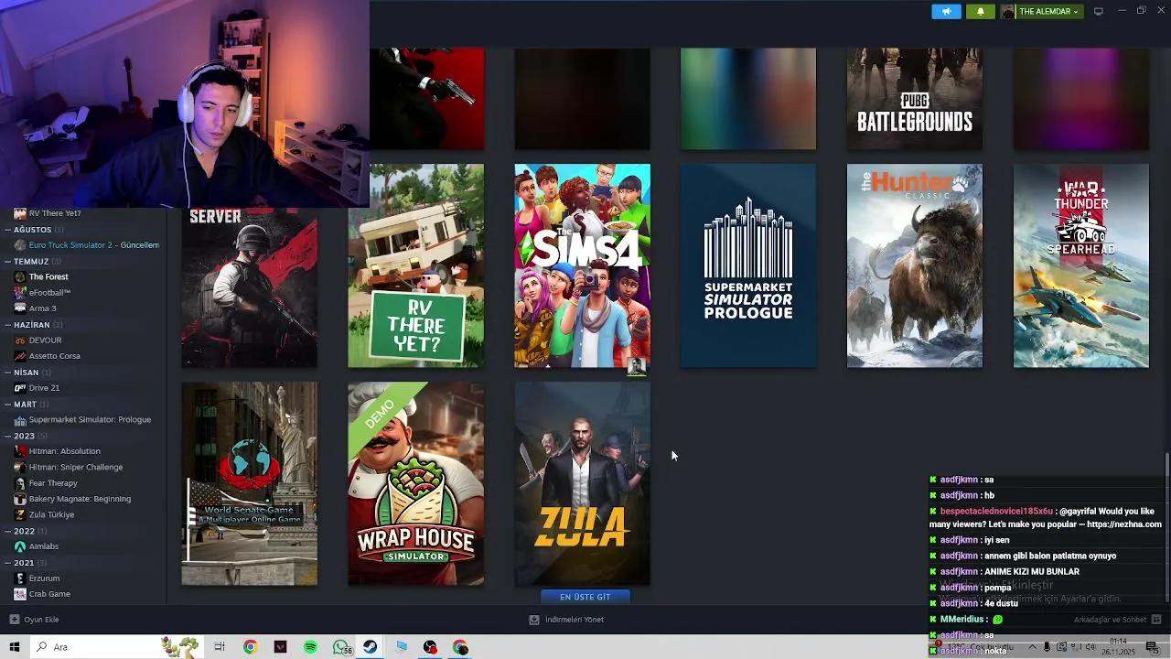
Task: Open the Hitman cover with pistol
Action: pos(427,99)
